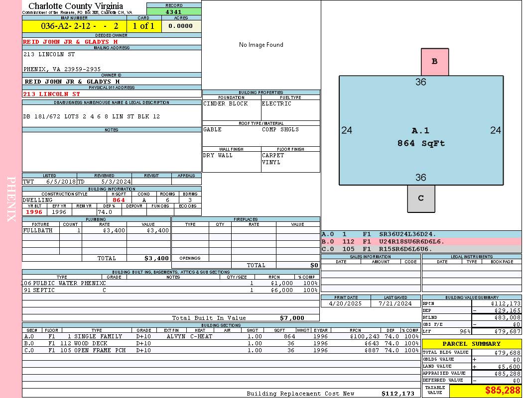
Task: Click the A.0 sketch legend row
Action: coord(420,234)
